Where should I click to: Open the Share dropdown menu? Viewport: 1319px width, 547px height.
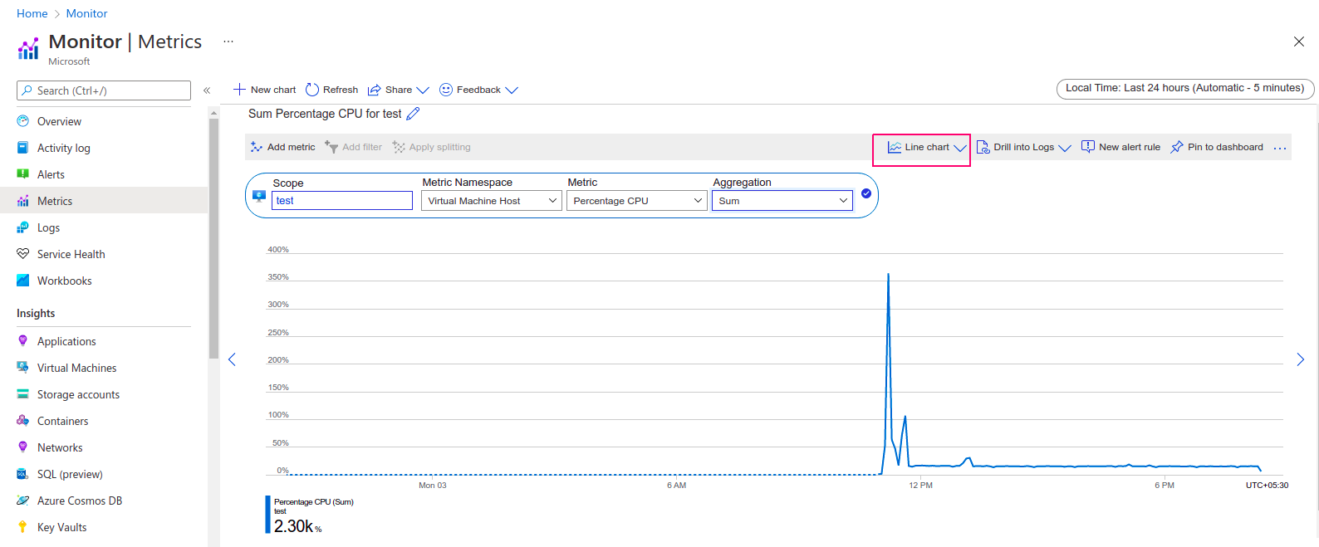click(399, 90)
